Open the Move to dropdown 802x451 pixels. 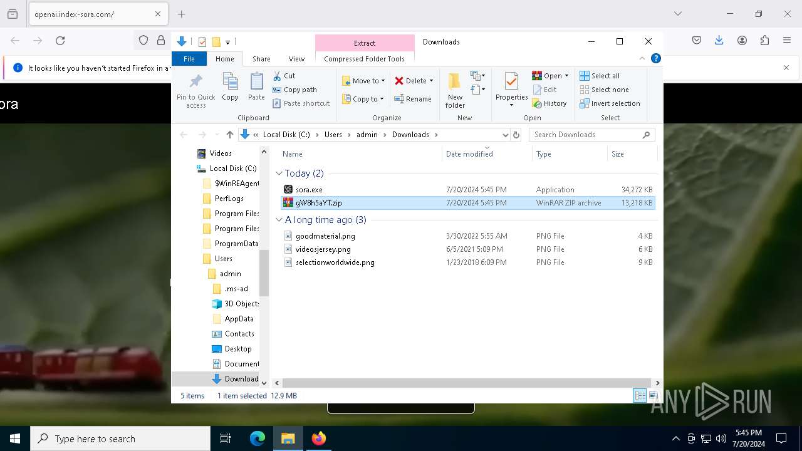coord(363,81)
